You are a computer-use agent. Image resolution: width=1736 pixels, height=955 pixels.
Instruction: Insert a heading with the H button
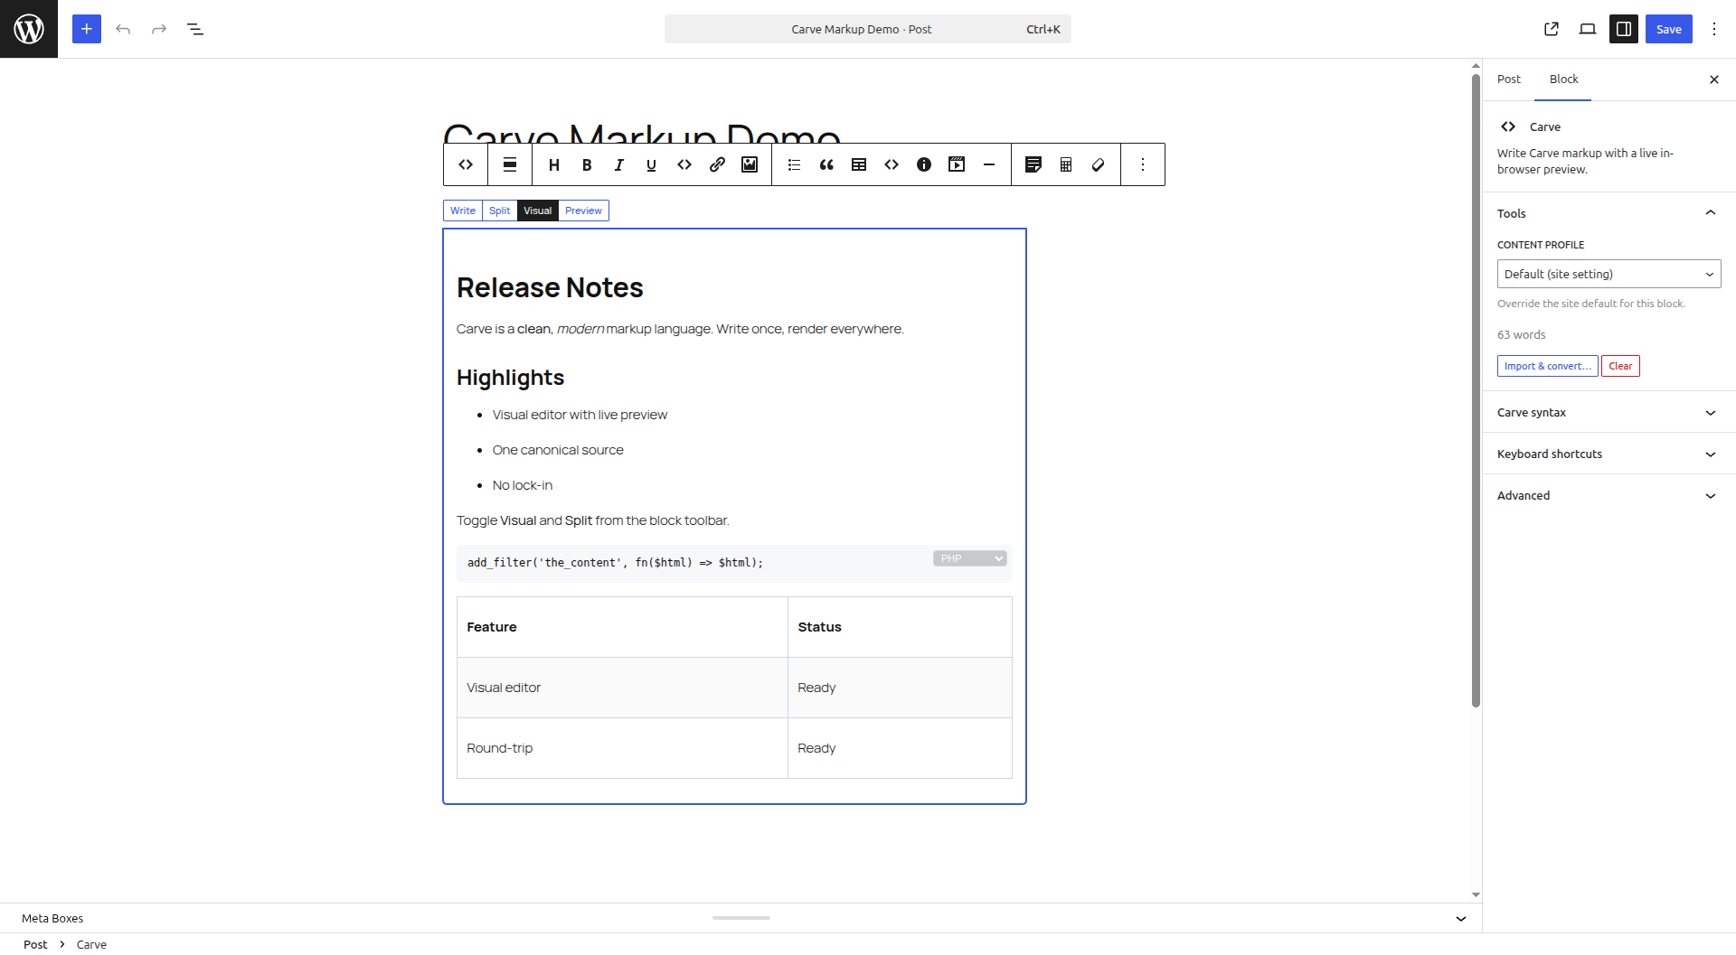tap(554, 164)
